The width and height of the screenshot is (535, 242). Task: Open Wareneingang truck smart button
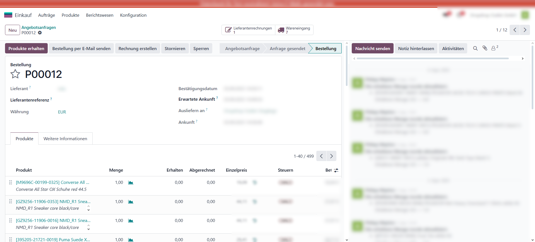(294, 30)
